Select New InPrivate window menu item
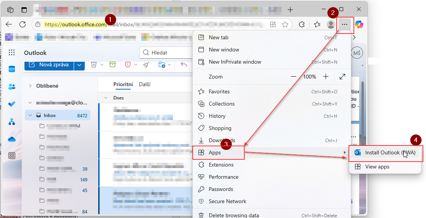 (x=273, y=62)
